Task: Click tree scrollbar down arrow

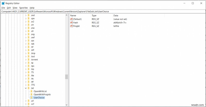Action: 66,105
